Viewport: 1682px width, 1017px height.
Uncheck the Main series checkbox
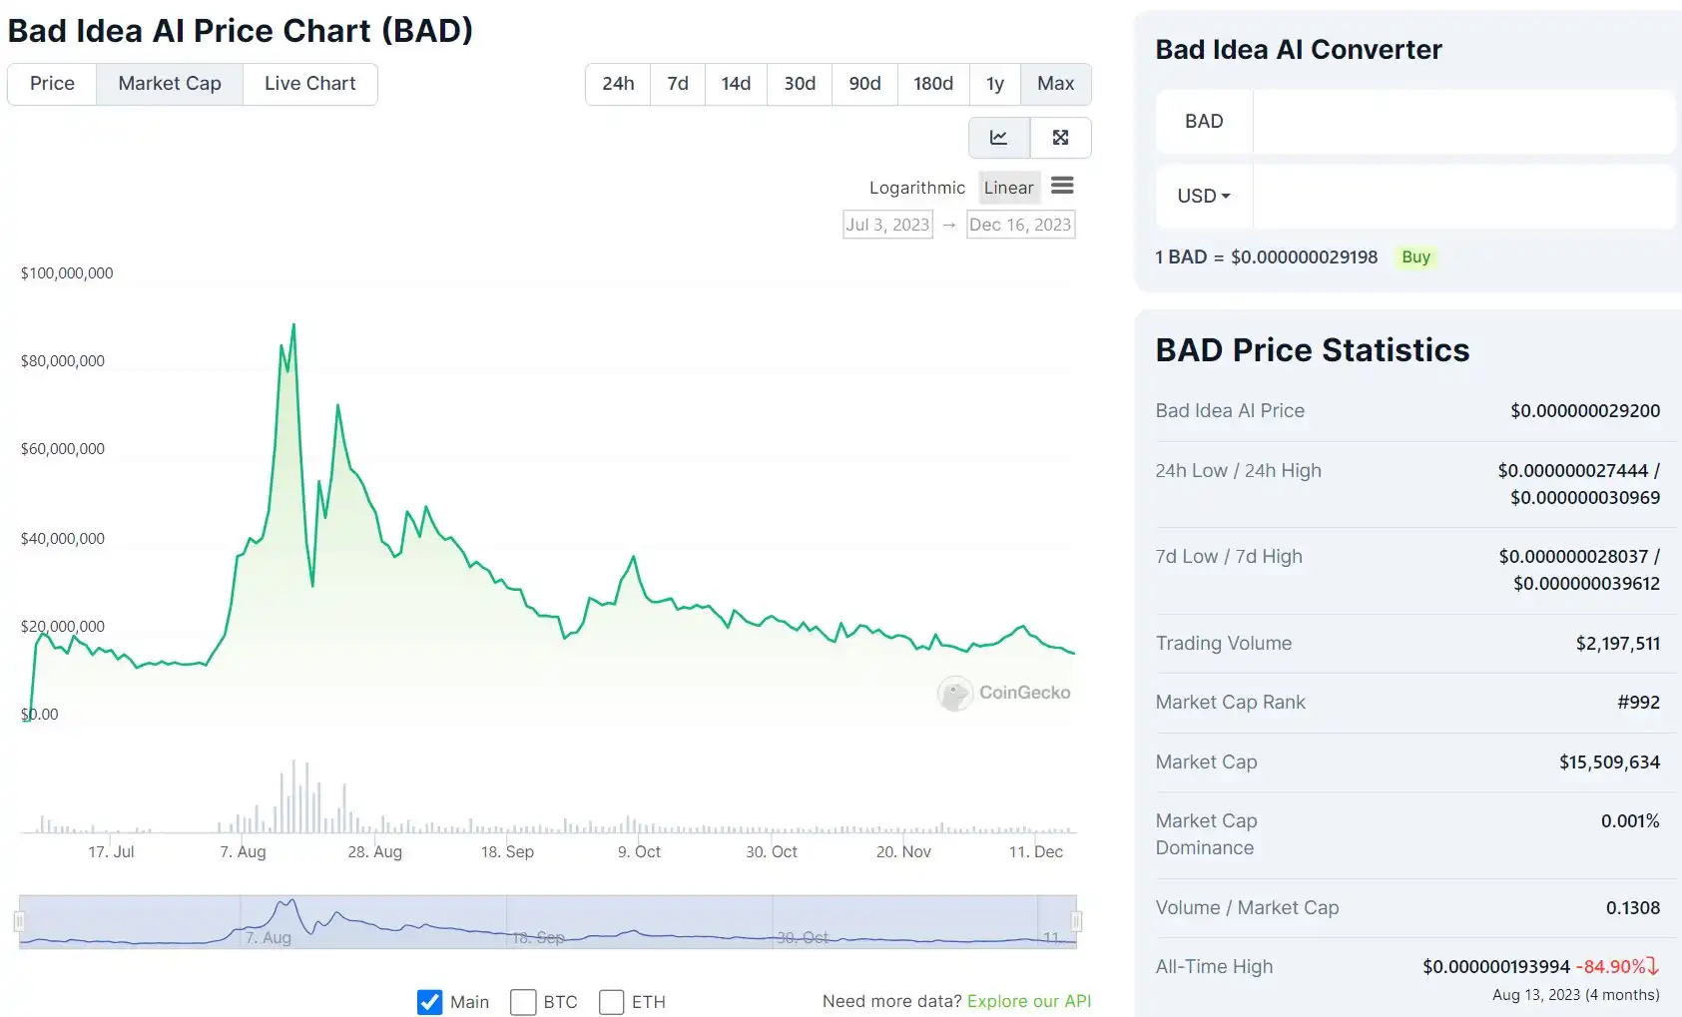(429, 1002)
